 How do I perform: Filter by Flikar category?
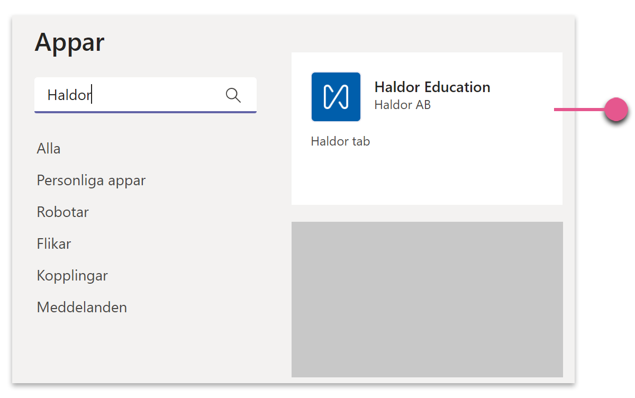[54, 244]
